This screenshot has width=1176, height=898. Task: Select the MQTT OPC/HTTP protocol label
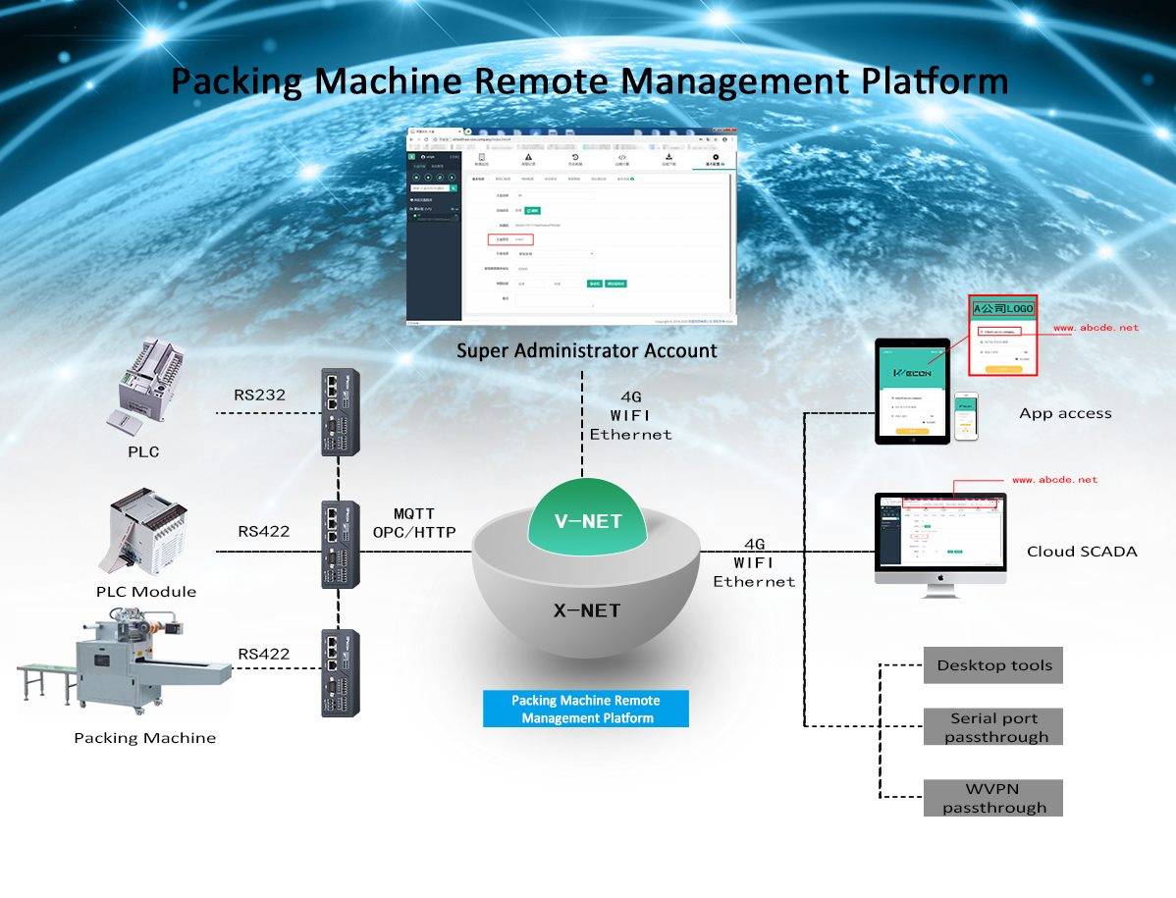point(414,523)
